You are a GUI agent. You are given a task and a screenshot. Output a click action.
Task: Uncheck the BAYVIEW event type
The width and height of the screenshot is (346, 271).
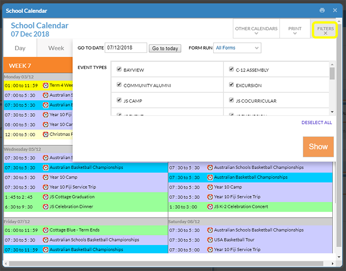click(119, 70)
